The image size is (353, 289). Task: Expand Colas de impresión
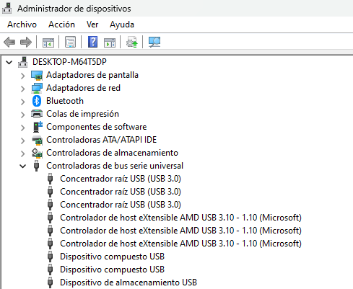(22, 115)
